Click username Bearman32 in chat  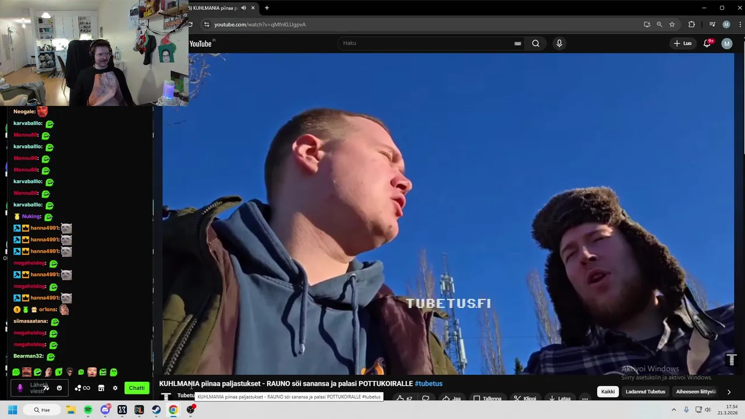[x=29, y=356]
